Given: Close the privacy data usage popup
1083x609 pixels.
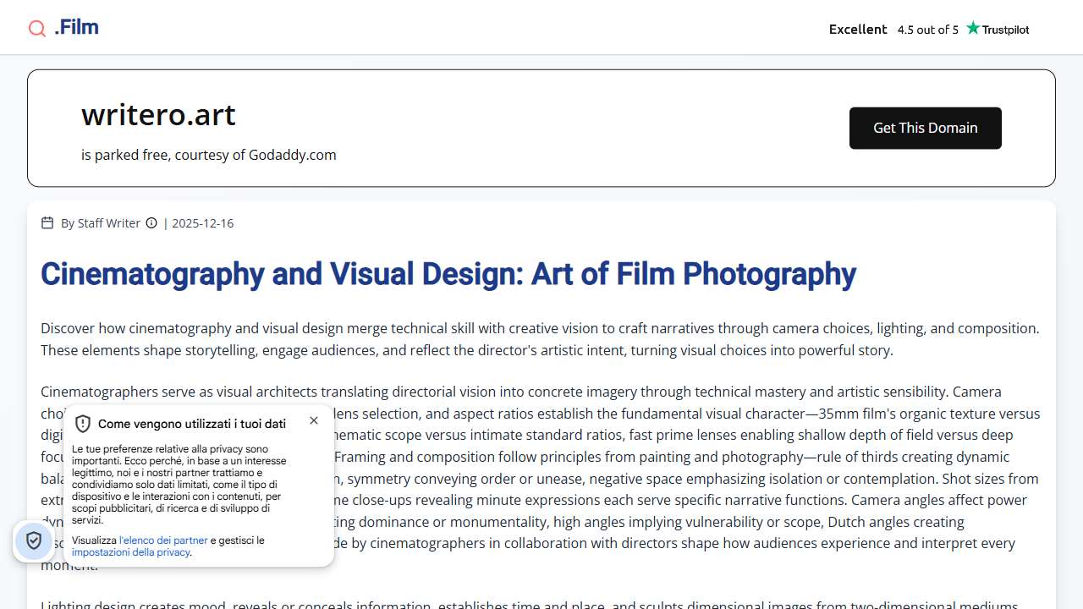Looking at the screenshot, I should tap(314, 420).
